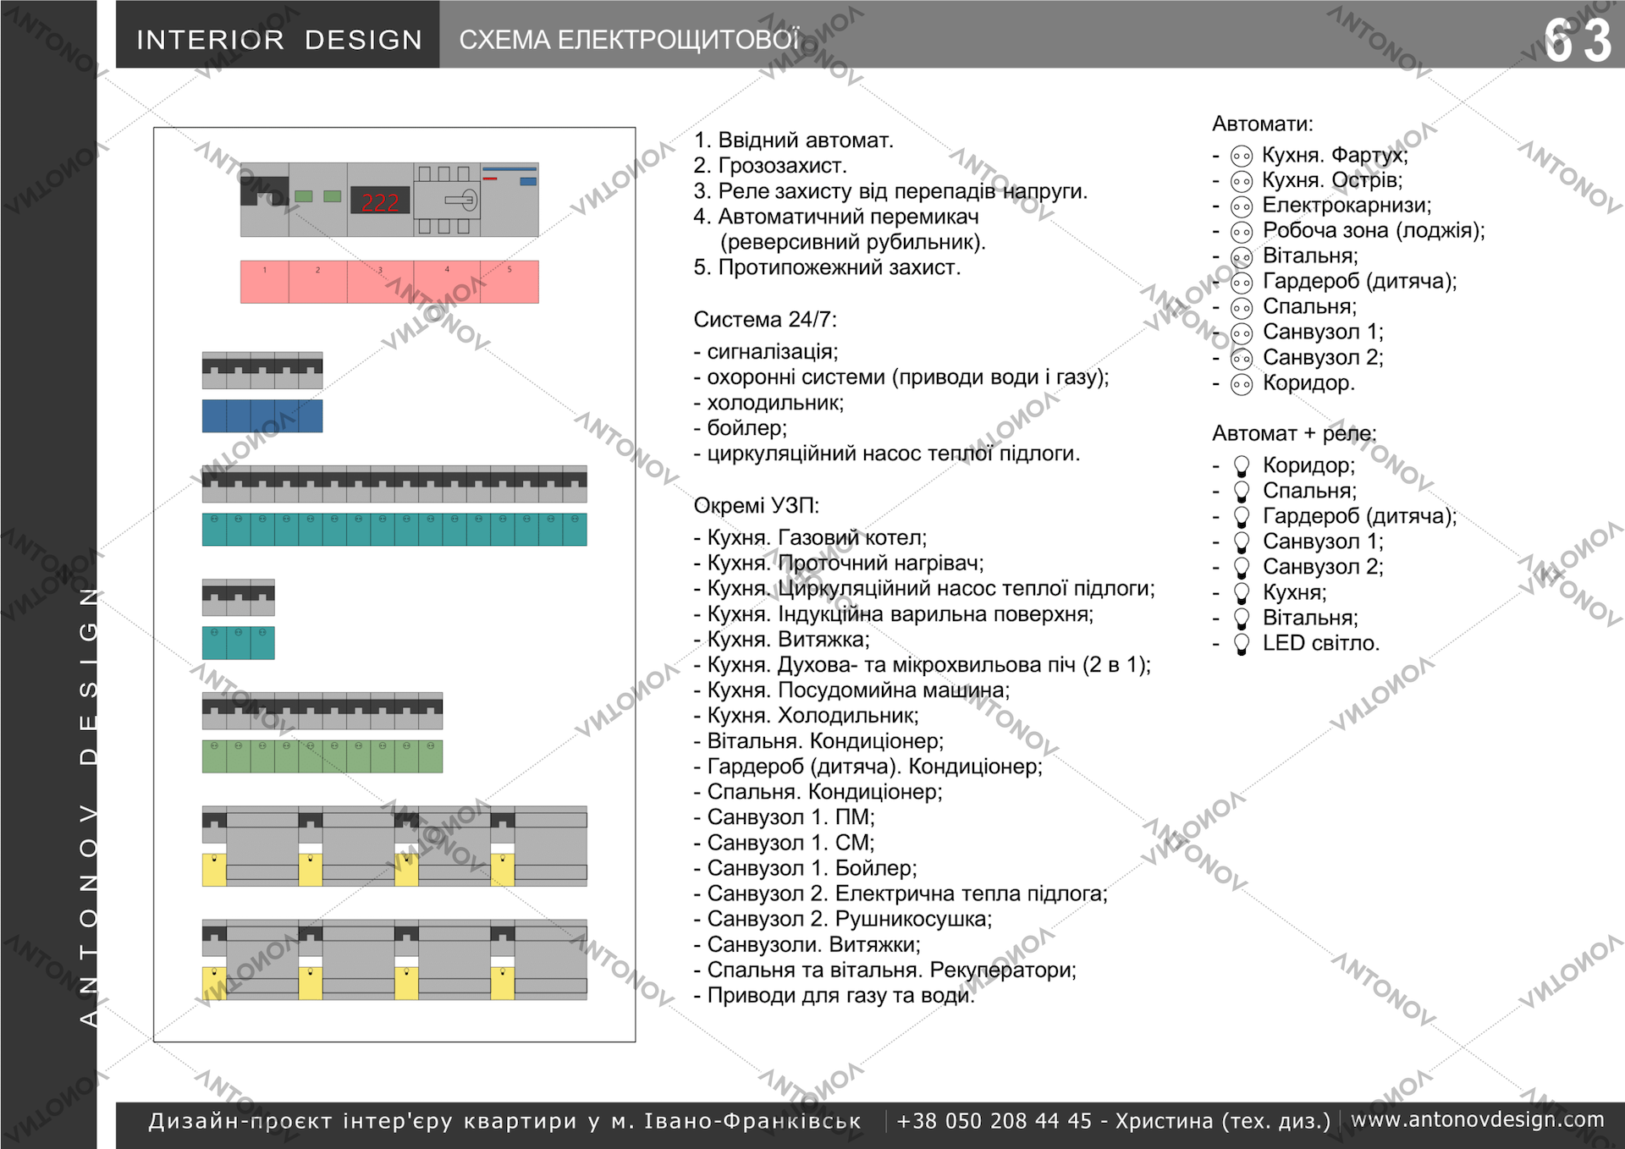Image resolution: width=1625 pixels, height=1149 pixels.
Task: Click the two green indicators on surge protector
Action: (x=317, y=196)
